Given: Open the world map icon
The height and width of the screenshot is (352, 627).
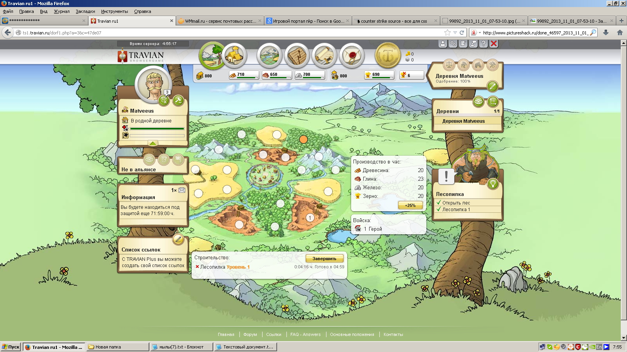Looking at the screenshot, I should pos(270,56).
